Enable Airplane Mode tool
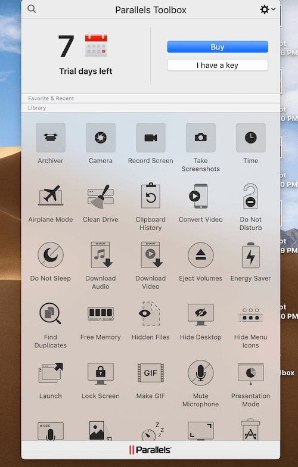The width and height of the screenshot is (298, 467). pyautogui.click(x=50, y=196)
